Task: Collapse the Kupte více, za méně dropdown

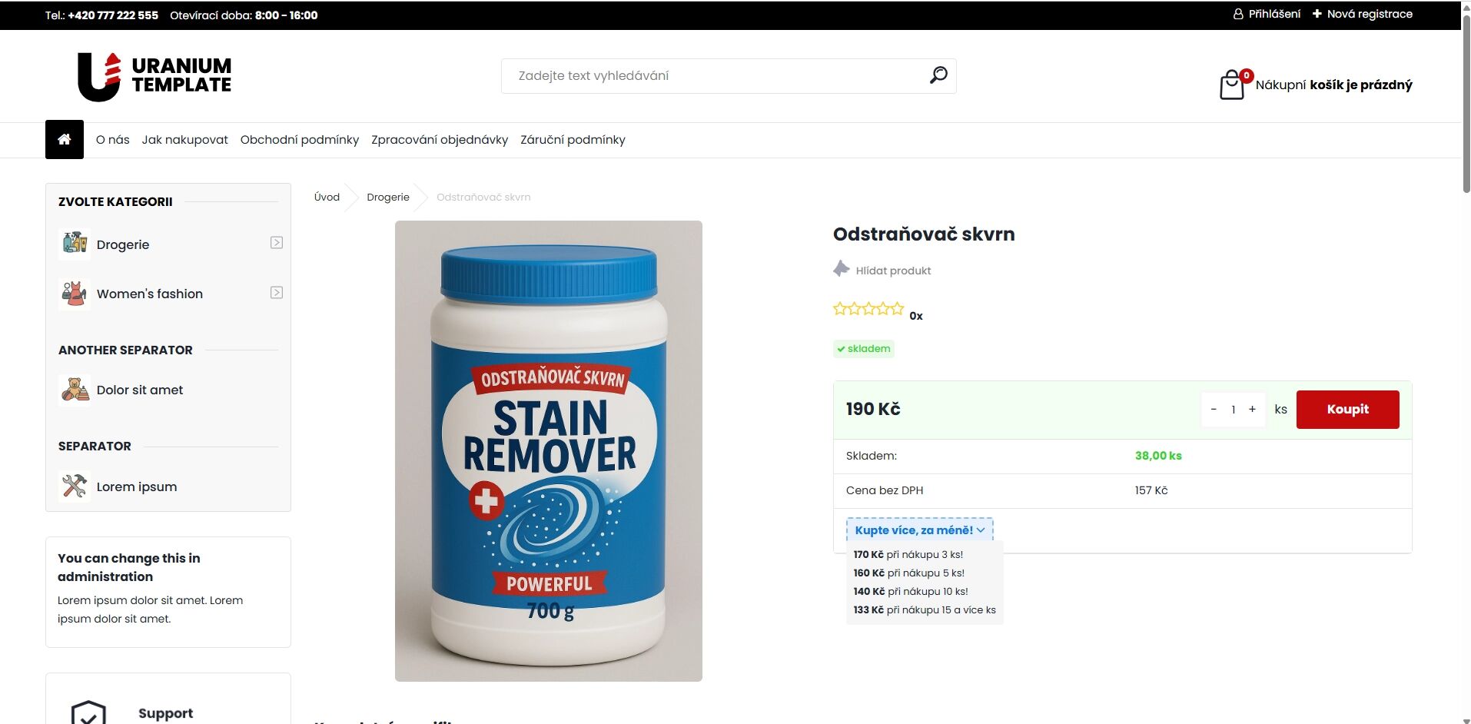Action: (920, 530)
